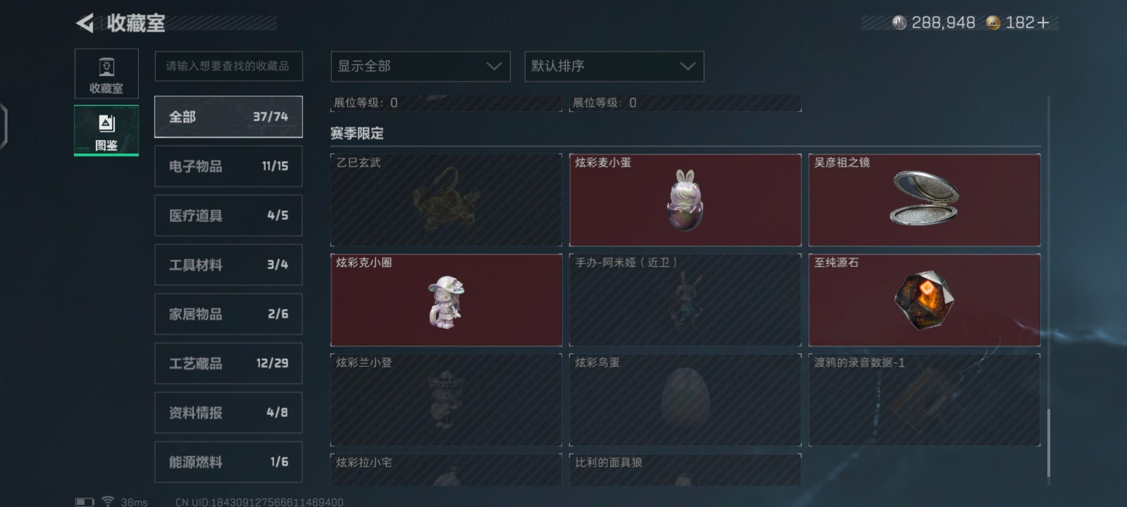
Task: Search collectibles in the 请输入想要查找的收藏品 field
Action: click(x=229, y=66)
